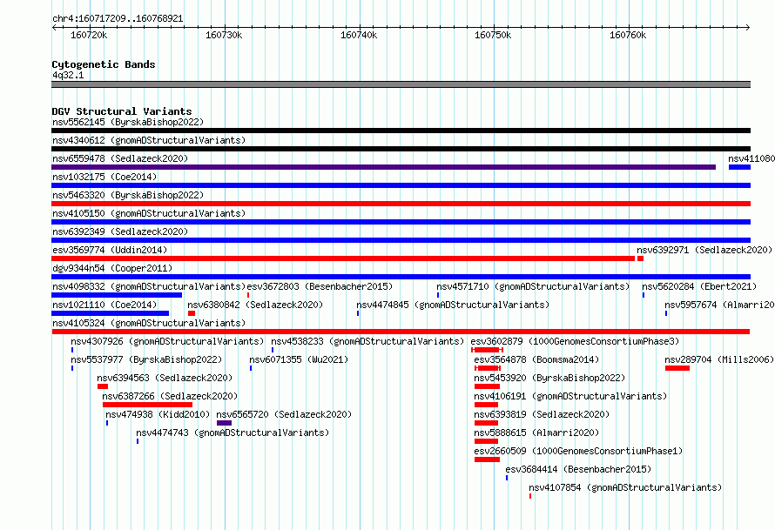Select the long red nsv4105324 bar
The height and width of the screenshot is (530, 775).
401,332
